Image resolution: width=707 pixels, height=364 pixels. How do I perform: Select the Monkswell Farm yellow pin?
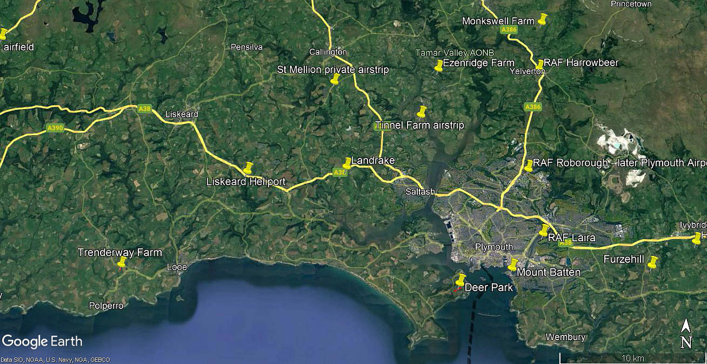(543, 20)
